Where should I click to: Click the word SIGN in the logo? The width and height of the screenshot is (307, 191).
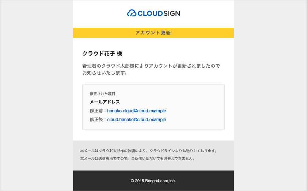(x=172, y=13)
